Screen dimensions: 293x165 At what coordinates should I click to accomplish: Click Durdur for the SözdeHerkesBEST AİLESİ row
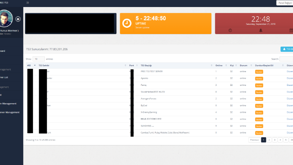click(x=259, y=92)
